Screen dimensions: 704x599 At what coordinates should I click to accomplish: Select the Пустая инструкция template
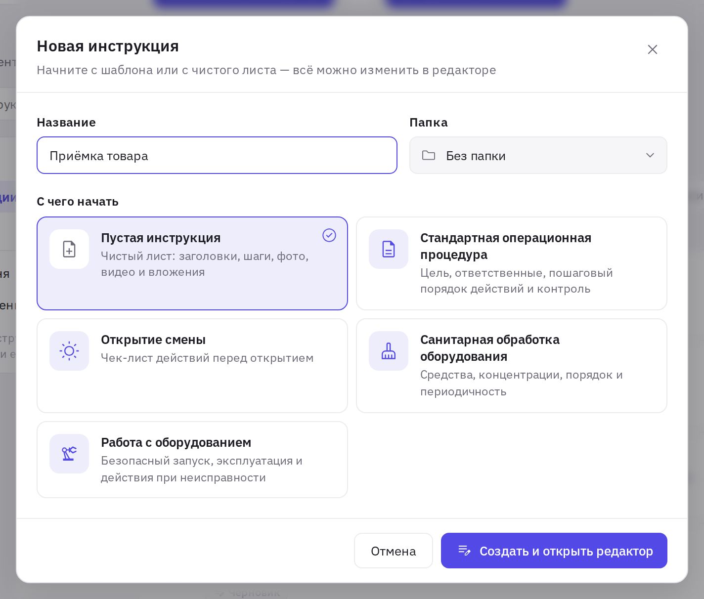[192, 263]
